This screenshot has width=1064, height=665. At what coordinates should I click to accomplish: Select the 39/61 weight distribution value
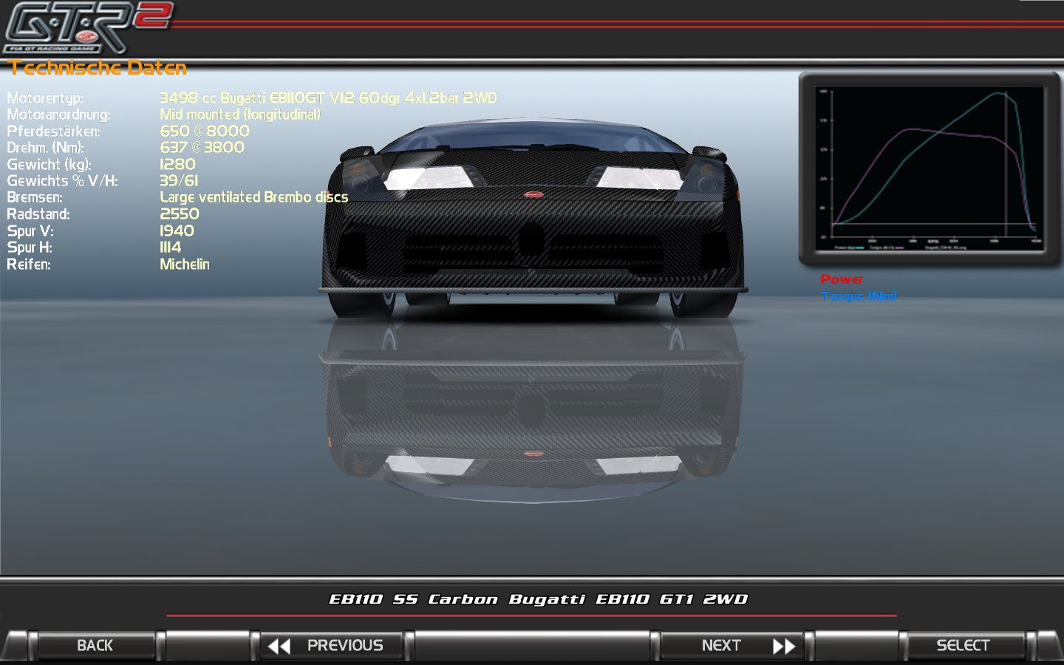point(179,180)
